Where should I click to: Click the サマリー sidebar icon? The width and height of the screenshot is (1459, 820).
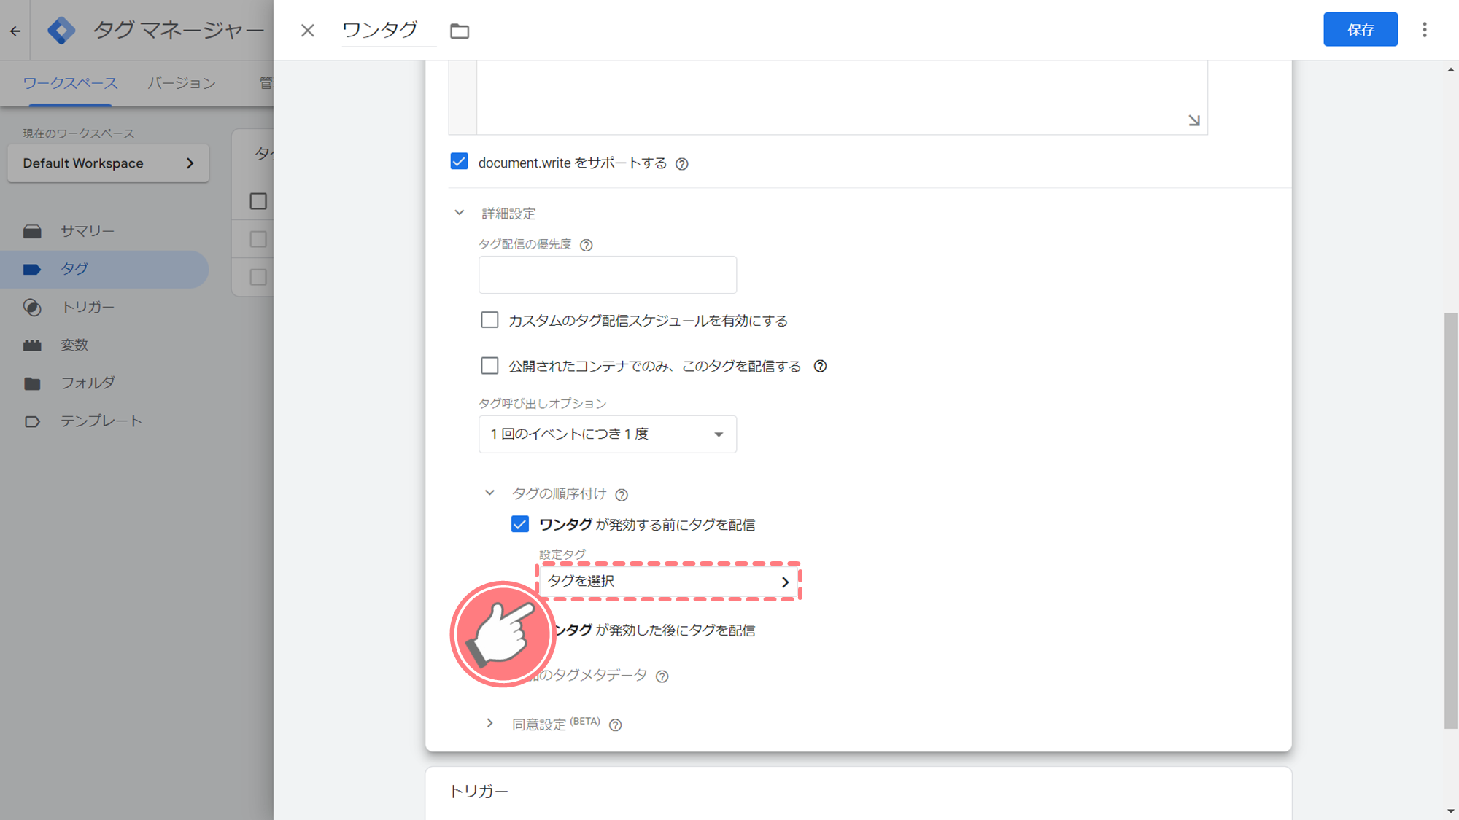click(32, 232)
